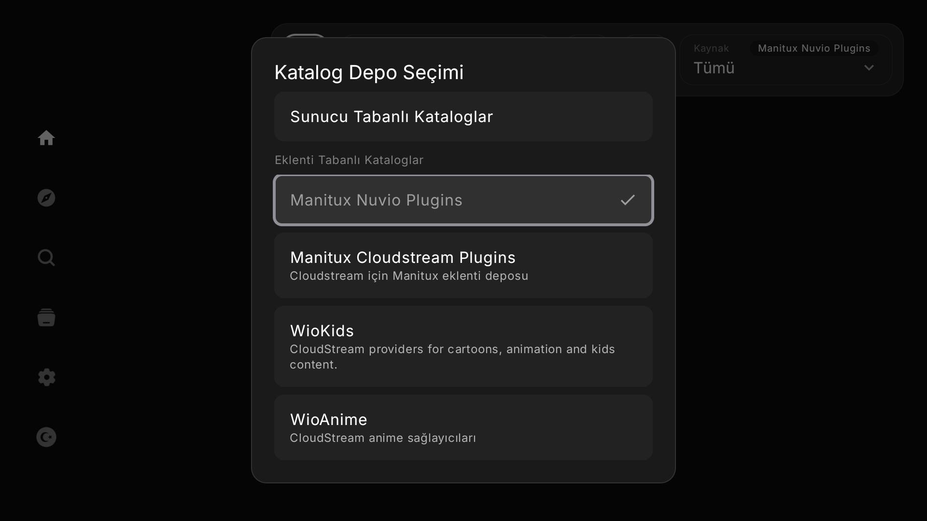Open the Home icon in sidebar
The height and width of the screenshot is (521, 927).
coord(46,138)
